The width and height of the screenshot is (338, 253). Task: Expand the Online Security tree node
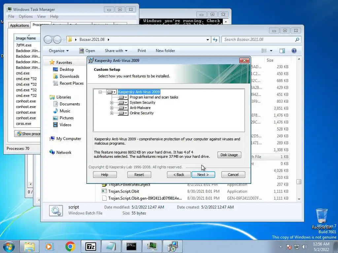[x=112, y=113]
